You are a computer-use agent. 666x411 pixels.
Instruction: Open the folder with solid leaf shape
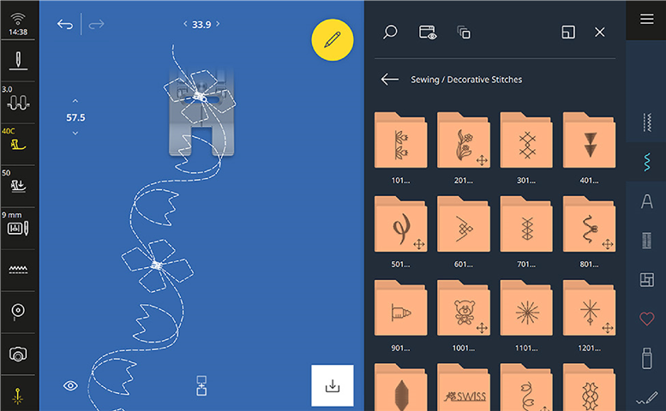[x=400, y=388]
